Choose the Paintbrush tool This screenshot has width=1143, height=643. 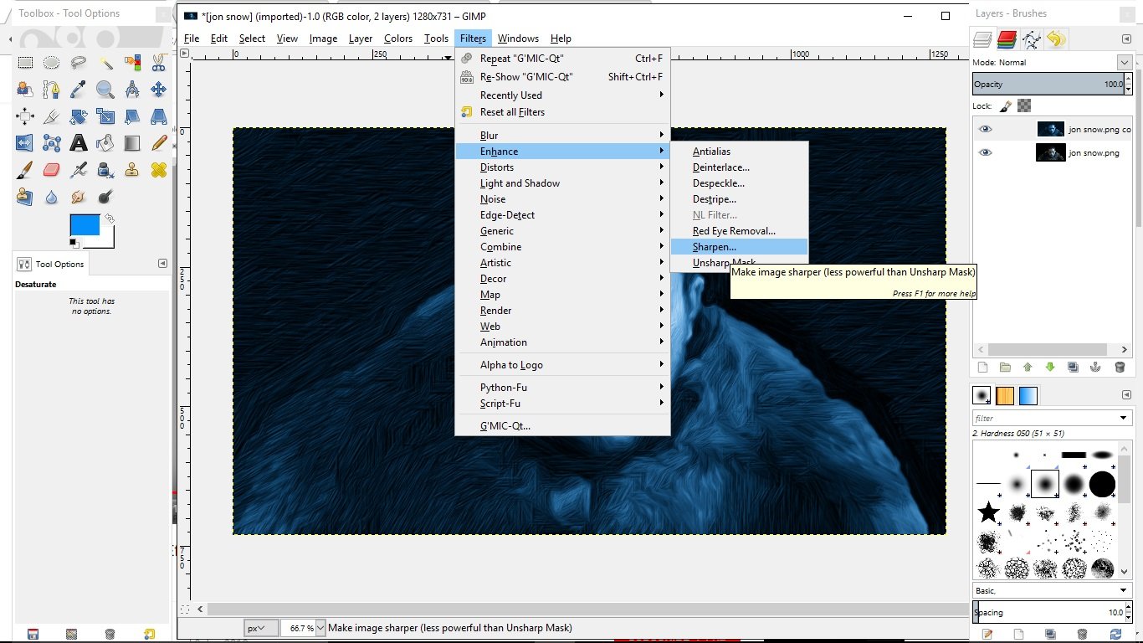25,171
